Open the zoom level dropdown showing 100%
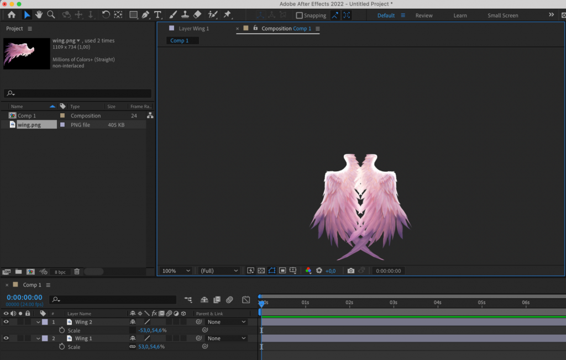Screen dimensions: 566x360 pos(175,271)
